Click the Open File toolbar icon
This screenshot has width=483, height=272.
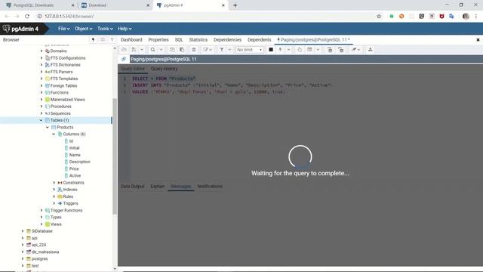tap(124, 50)
